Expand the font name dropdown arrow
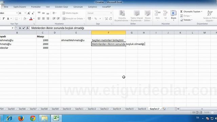Image resolution: width=217 pixels, height=122 pixels. pyautogui.click(x=17, y=13)
